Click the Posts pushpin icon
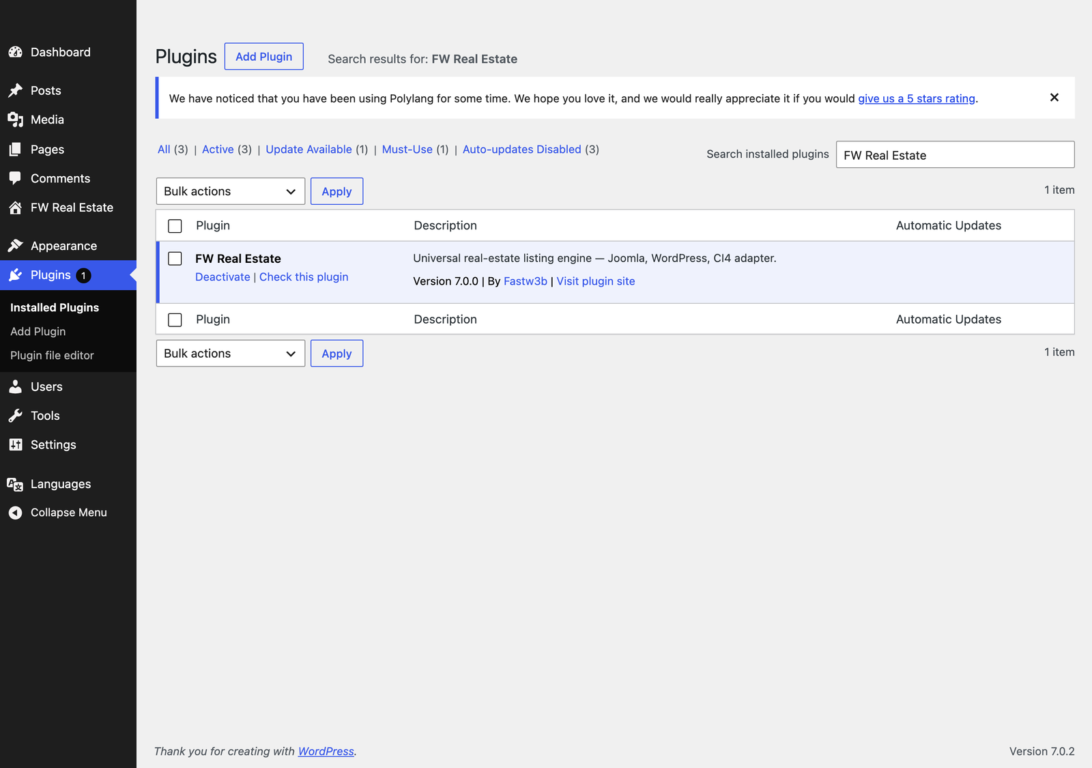Screen dimensions: 1092x768 16,90
